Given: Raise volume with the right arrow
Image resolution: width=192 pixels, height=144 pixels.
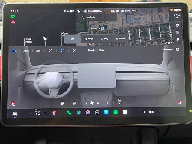Looking at the screenshot, I should 159,112.
